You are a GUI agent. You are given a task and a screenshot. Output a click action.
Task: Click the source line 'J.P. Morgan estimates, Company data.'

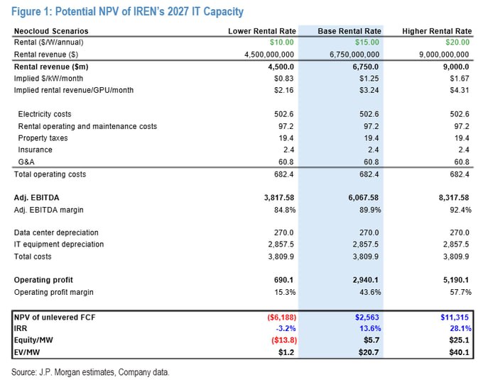(104, 372)
